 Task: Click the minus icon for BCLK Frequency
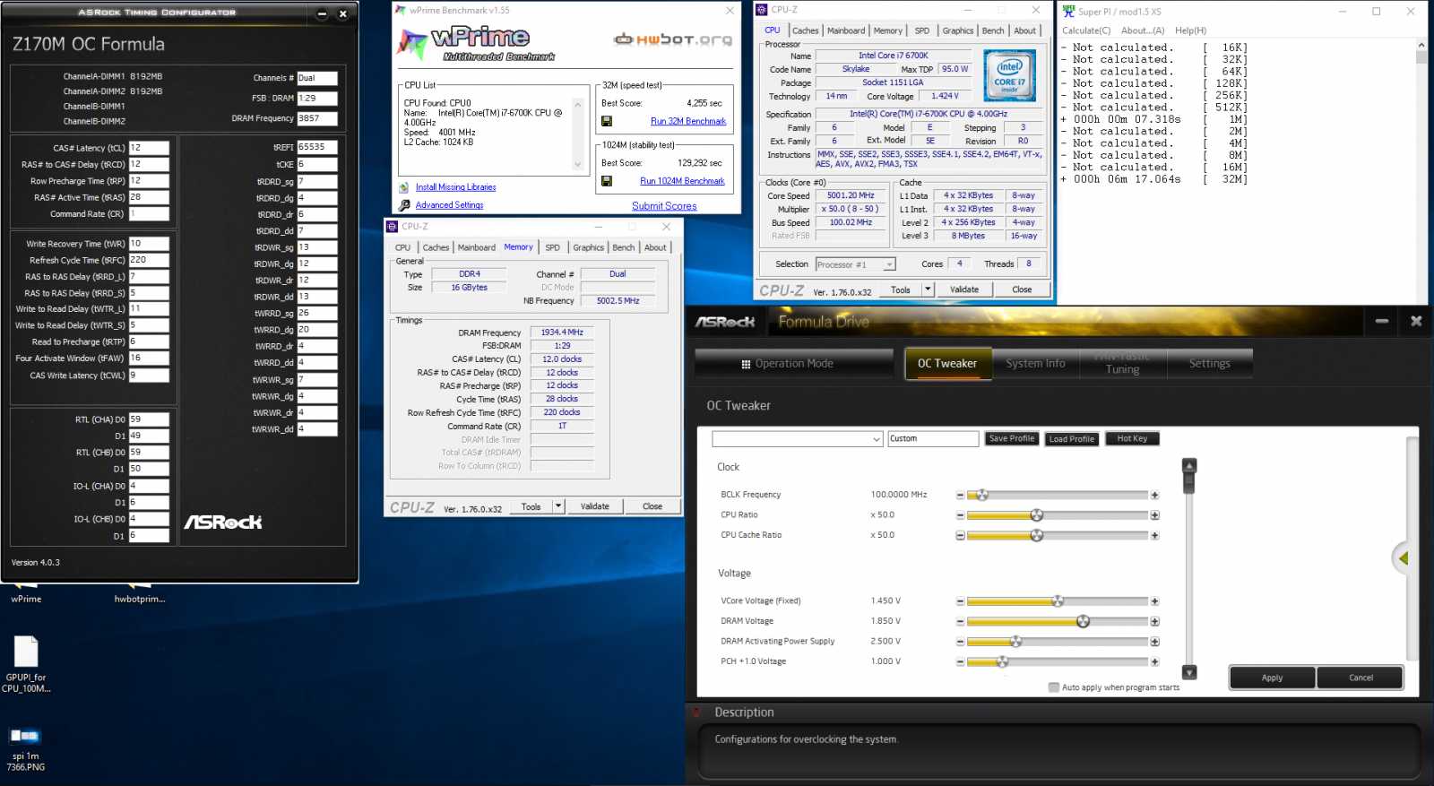point(960,495)
